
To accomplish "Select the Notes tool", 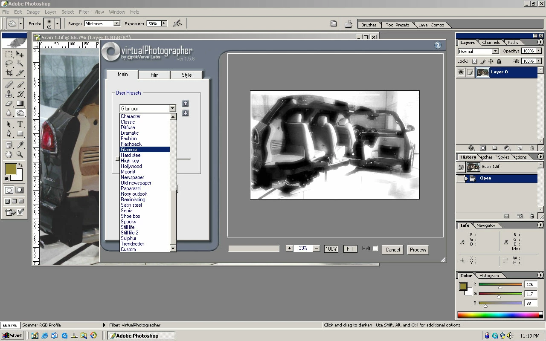I will tap(9, 145).
